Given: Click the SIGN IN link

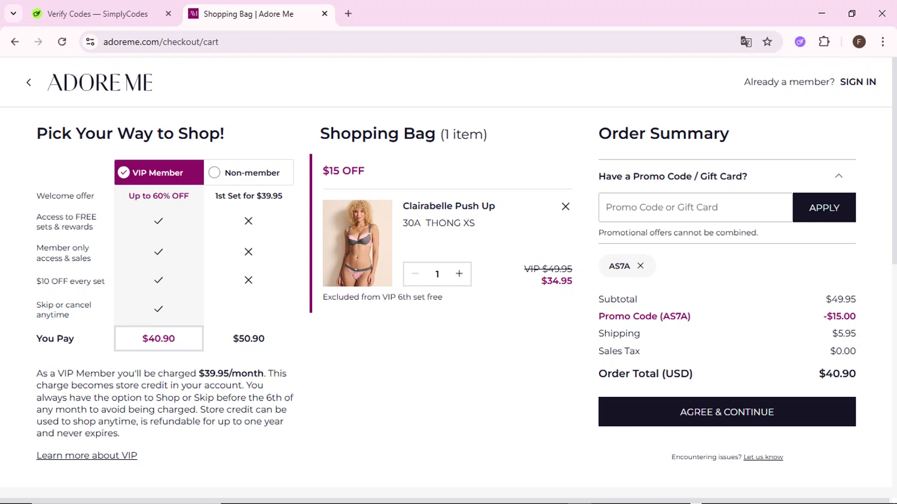Looking at the screenshot, I should click(x=858, y=82).
